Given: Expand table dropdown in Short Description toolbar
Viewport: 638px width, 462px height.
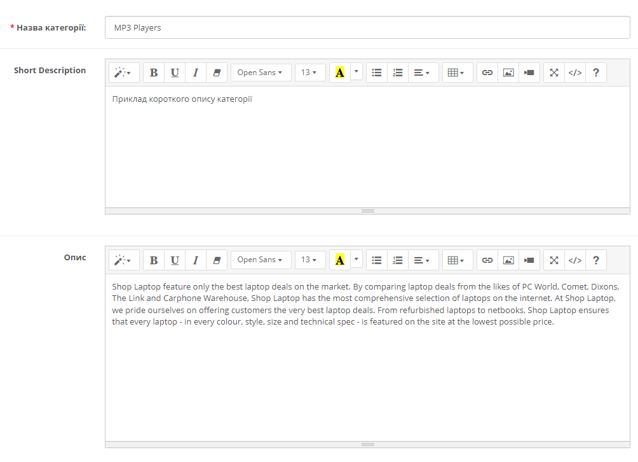Looking at the screenshot, I should coord(457,73).
